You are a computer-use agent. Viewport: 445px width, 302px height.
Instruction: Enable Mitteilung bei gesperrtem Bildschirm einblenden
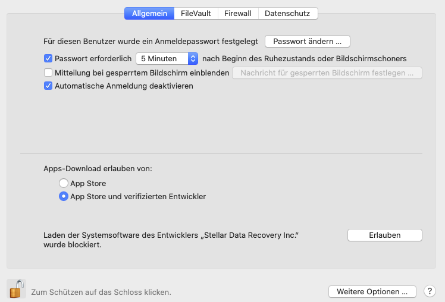pyautogui.click(x=48, y=73)
